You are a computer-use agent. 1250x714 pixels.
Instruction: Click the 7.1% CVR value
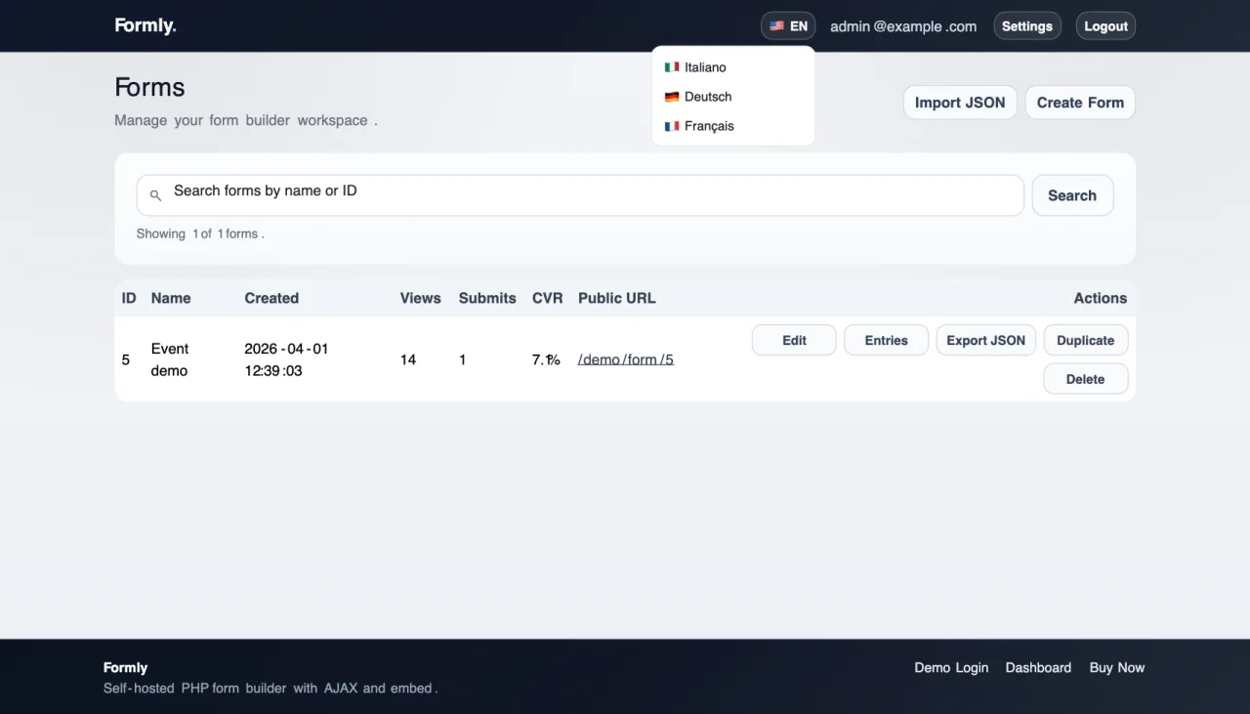546,359
